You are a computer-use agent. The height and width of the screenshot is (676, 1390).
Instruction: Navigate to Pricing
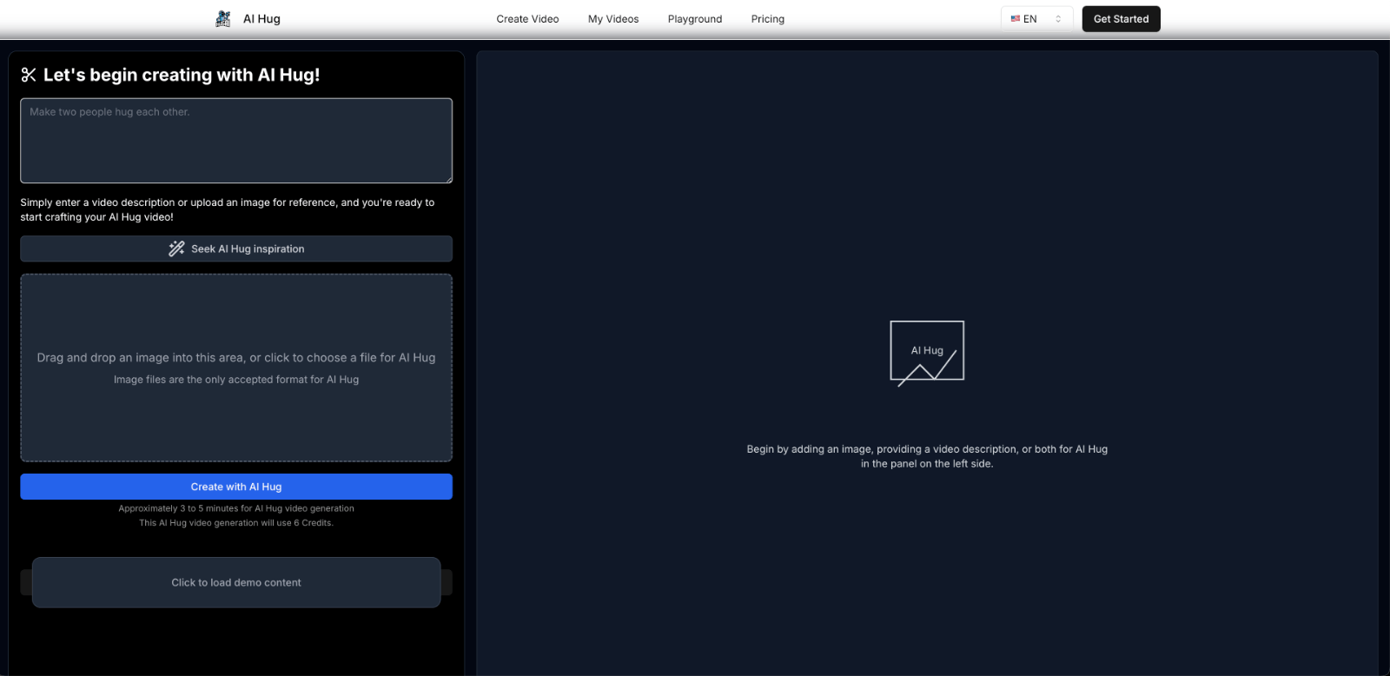768,19
